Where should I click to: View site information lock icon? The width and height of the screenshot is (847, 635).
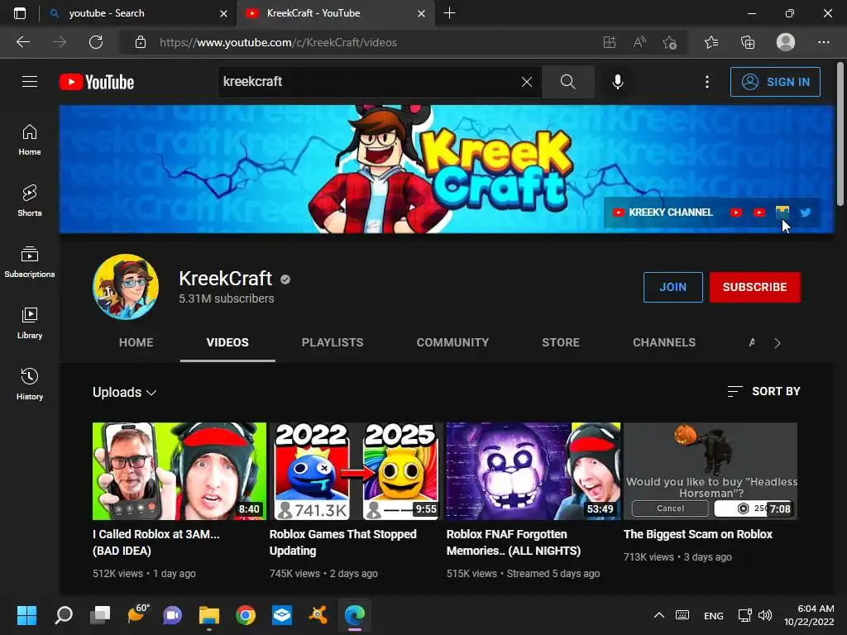[141, 42]
